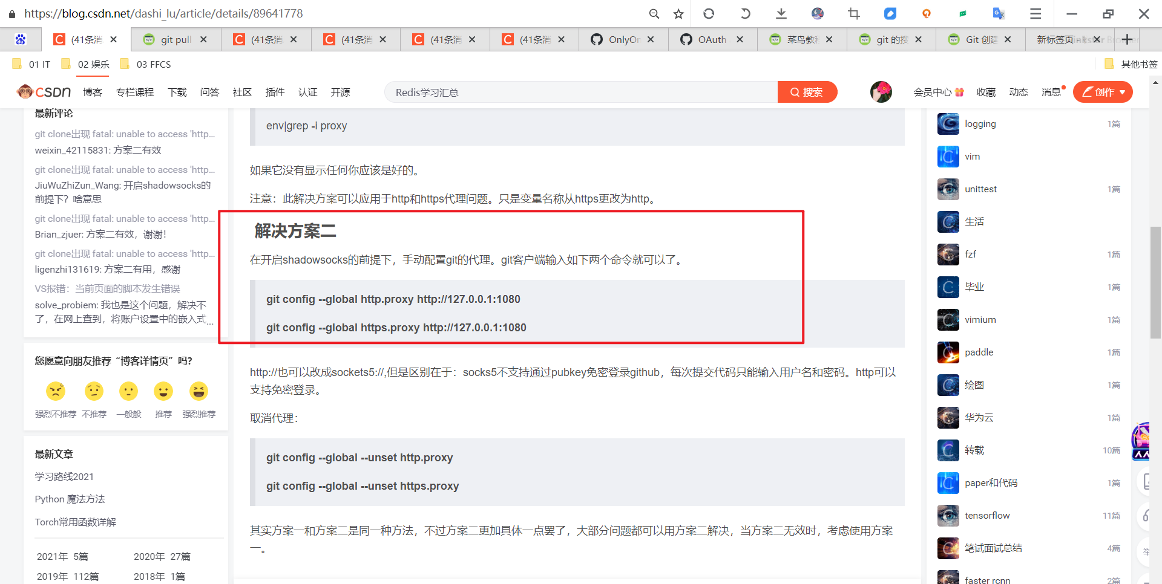Switch to the 新标签页 tab
Image resolution: width=1162 pixels, height=584 pixels.
(1069, 39)
